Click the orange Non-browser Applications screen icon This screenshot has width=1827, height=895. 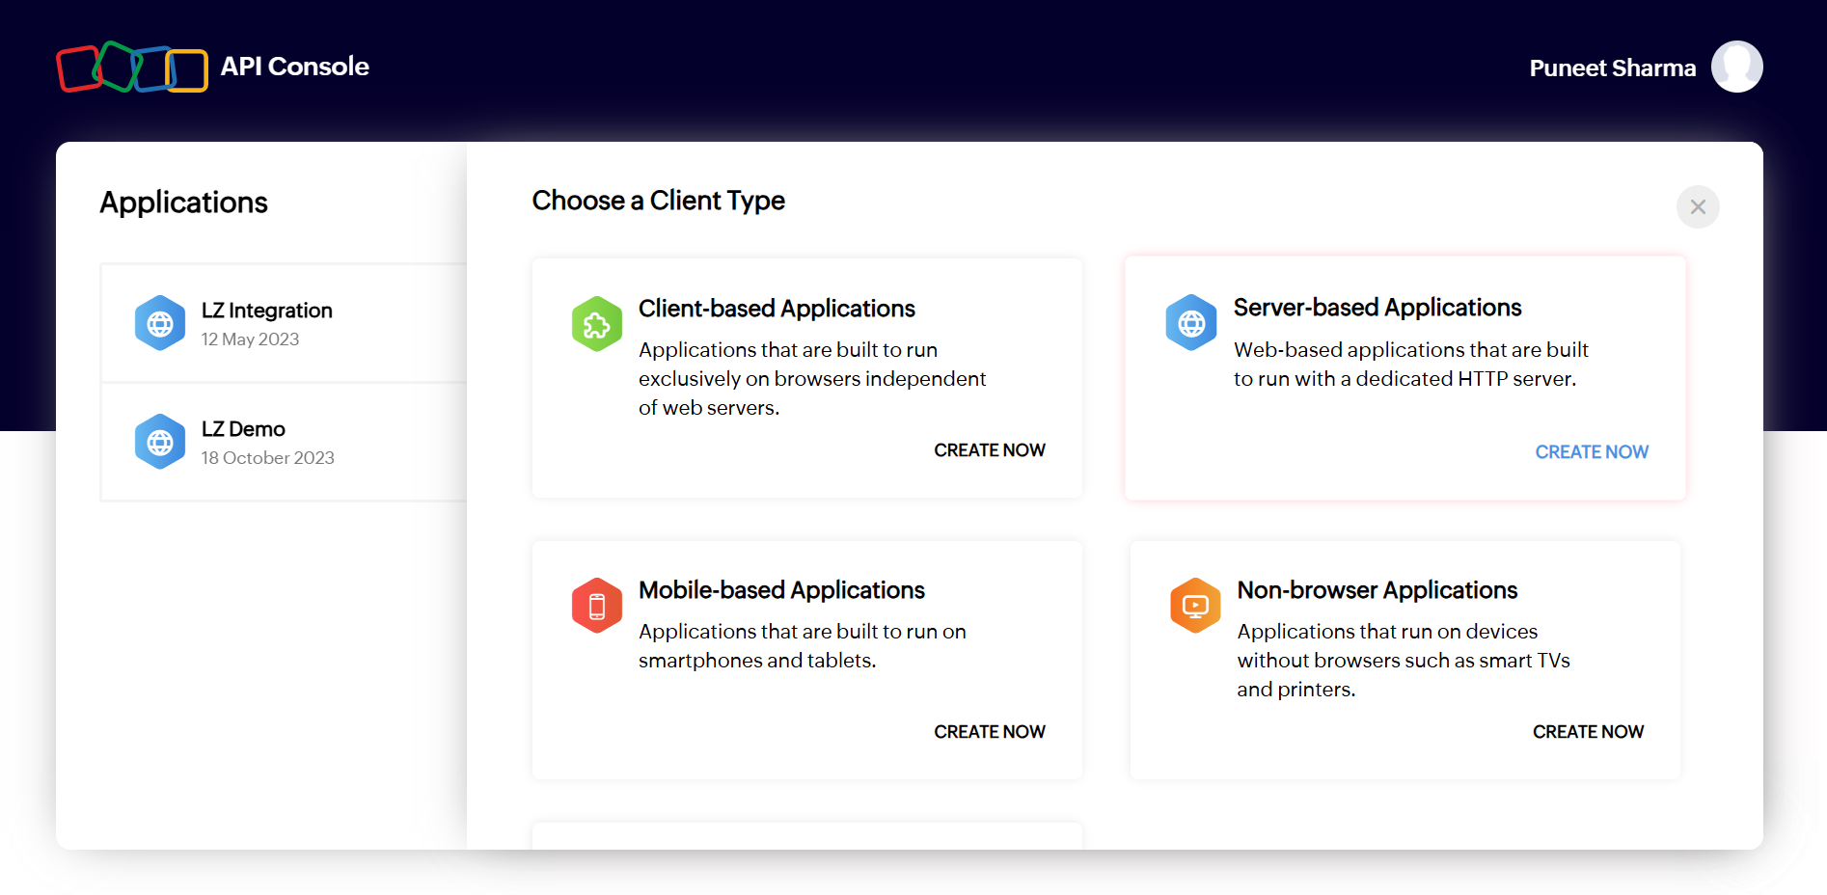coord(1195,606)
